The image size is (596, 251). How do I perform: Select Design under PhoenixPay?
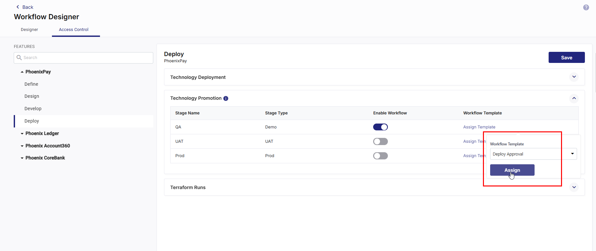[x=32, y=96]
